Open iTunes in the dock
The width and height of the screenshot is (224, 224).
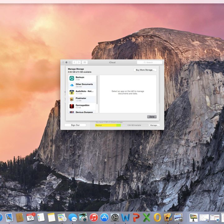click(94, 217)
